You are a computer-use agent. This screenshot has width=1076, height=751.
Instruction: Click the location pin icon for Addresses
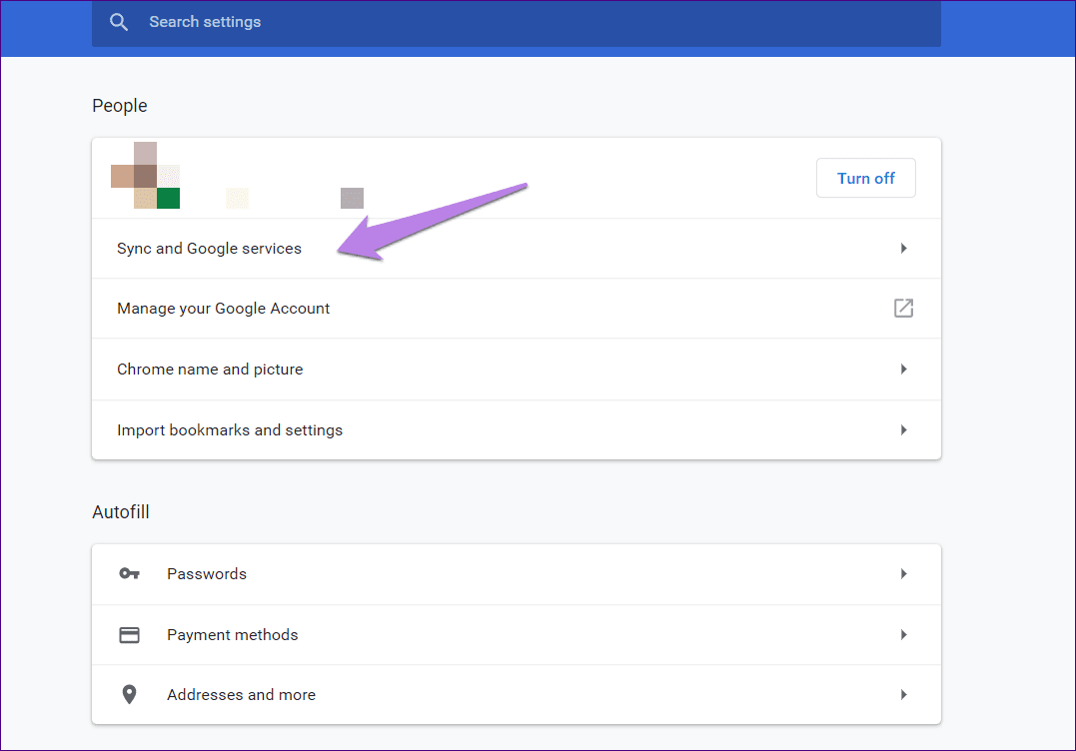click(129, 694)
